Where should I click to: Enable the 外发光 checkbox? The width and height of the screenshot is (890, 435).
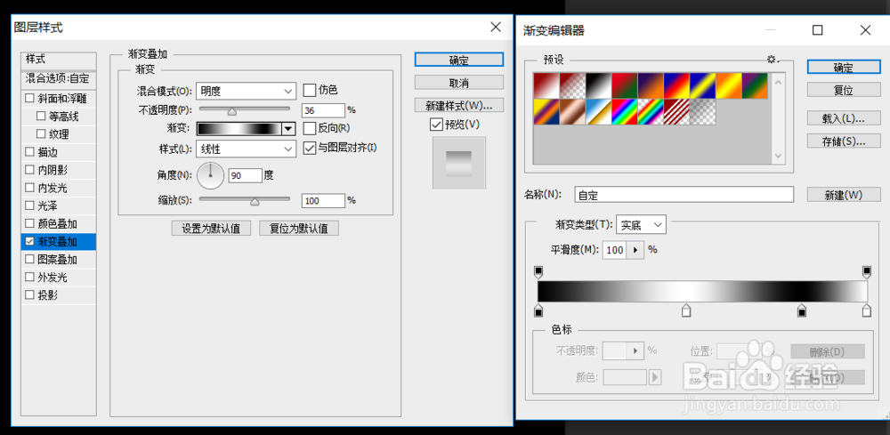pos(29,277)
